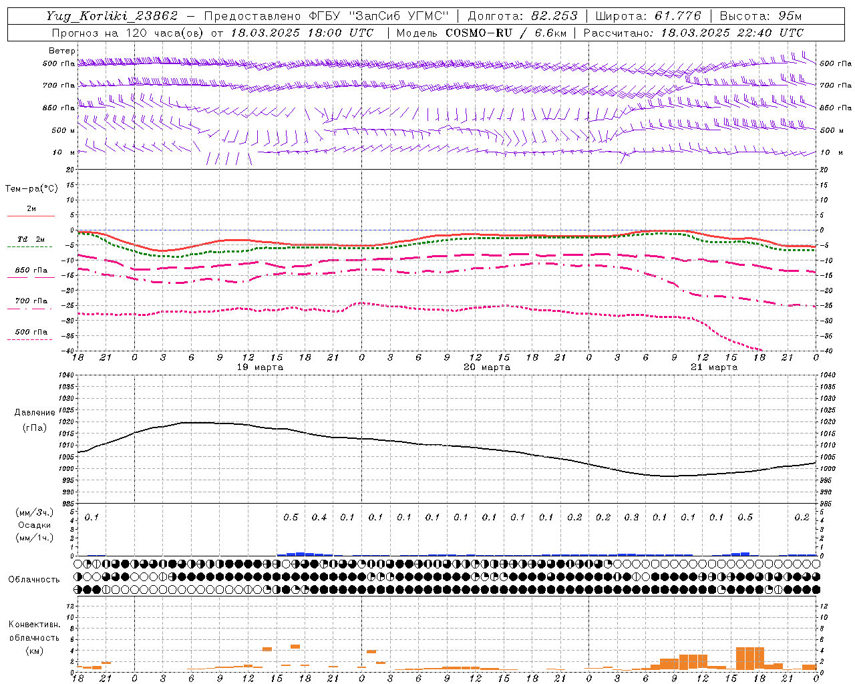Click the "Осадки" precipitation label

tap(35, 525)
